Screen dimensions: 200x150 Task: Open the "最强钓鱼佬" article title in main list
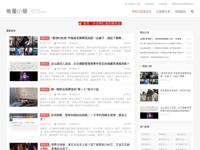pos(87,38)
